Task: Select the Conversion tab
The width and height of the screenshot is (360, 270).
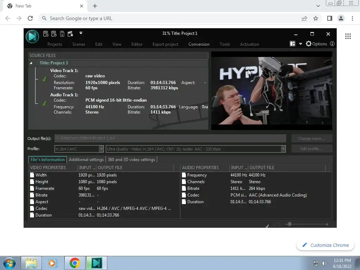Action: click(x=199, y=44)
